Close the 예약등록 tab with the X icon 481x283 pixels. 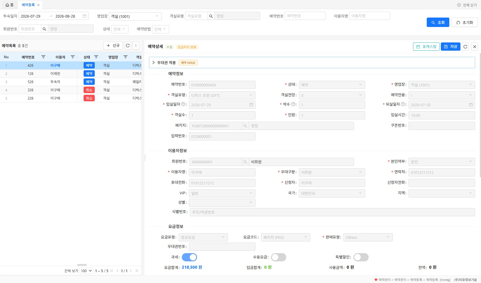(x=38, y=5)
